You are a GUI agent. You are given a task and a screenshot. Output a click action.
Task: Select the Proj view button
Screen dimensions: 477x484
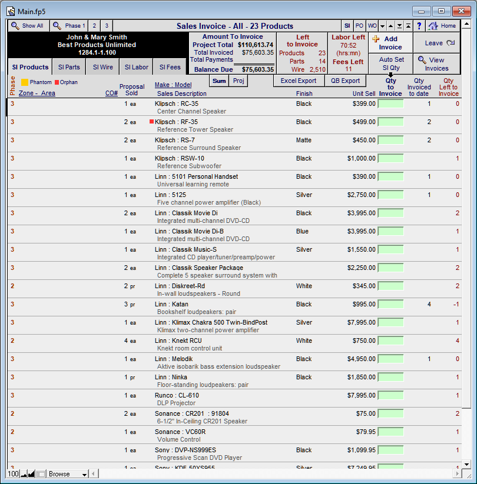(x=238, y=81)
